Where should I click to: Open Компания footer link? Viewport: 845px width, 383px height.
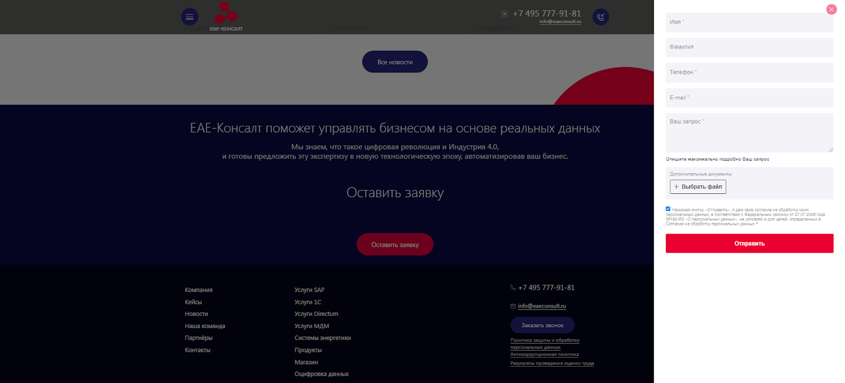click(x=199, y=290)
